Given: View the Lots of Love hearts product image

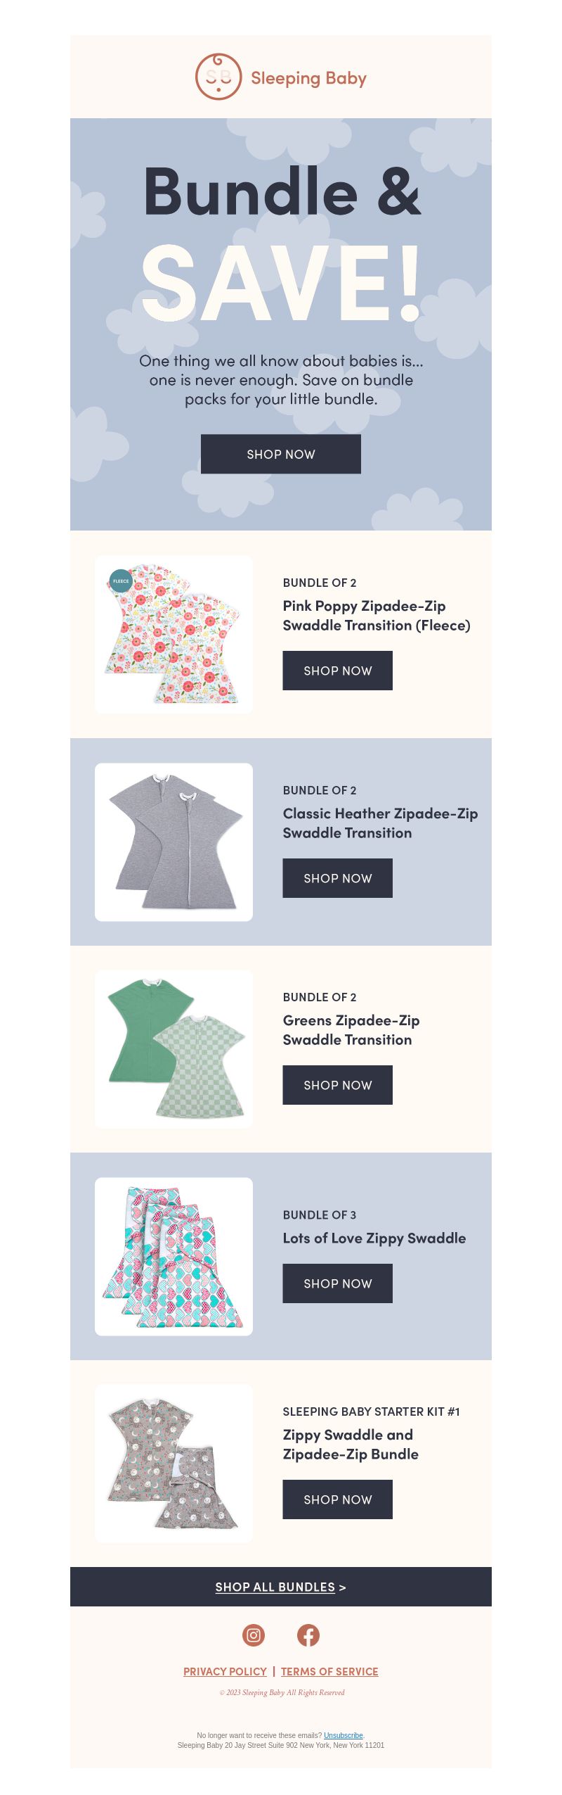Looking at the screenshot, I should tap(174, 1257).
